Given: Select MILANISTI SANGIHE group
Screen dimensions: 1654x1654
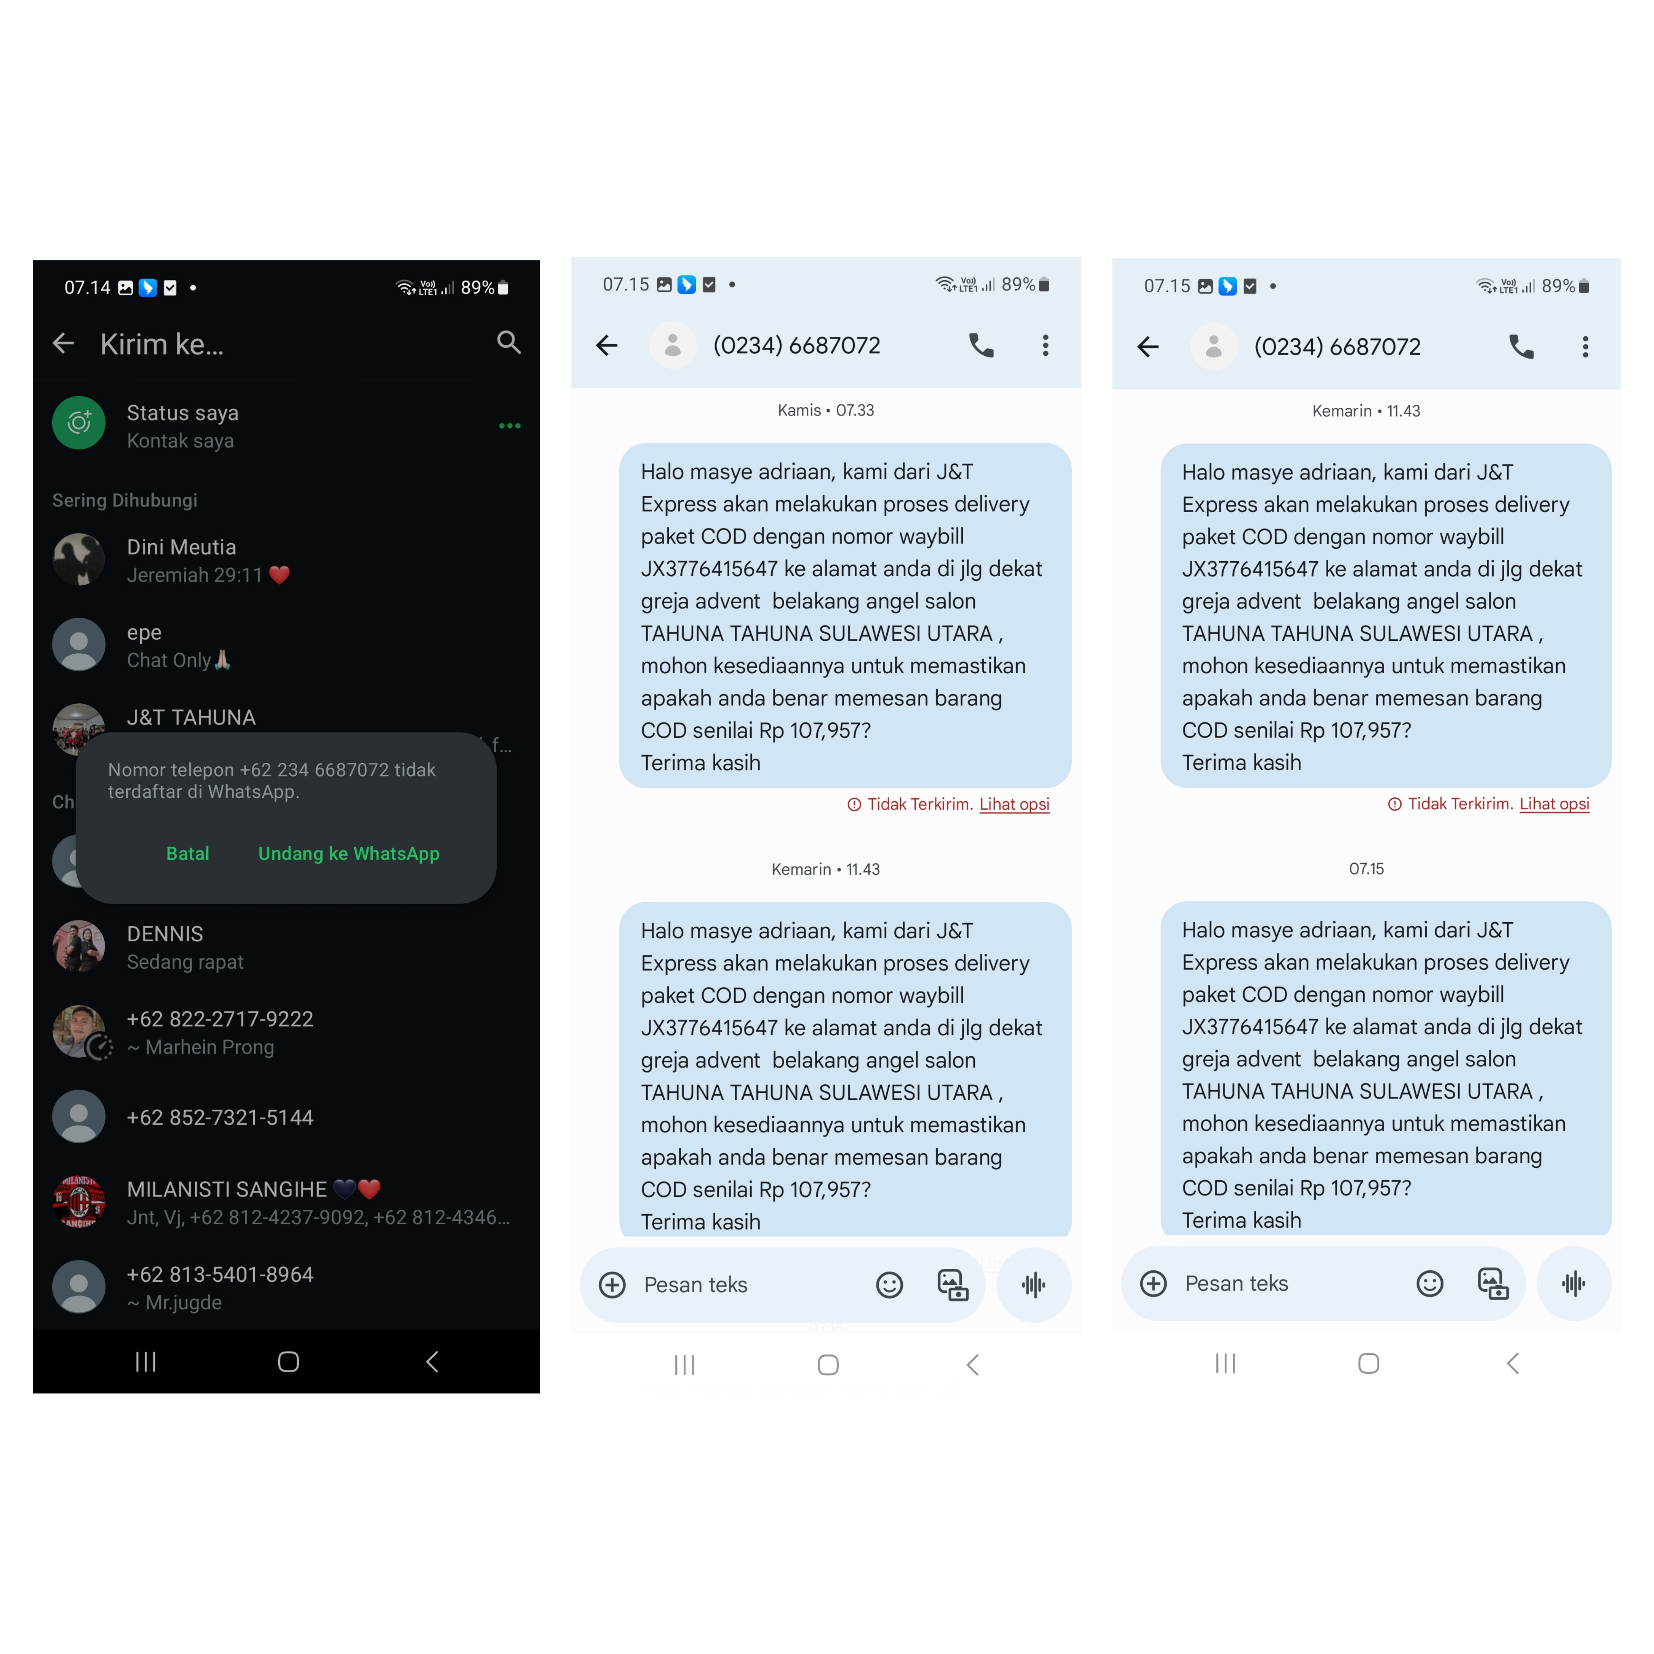Looking at the screenshot, I should [287, 1202].
